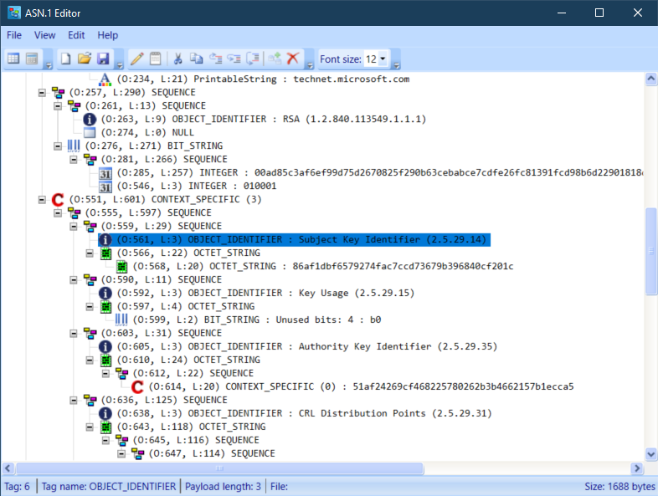This screenshot has height=496, width=658.
Task: Open a file using the folder icon
Action: point(85,59)
